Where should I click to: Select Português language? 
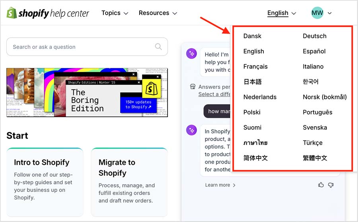317,112
